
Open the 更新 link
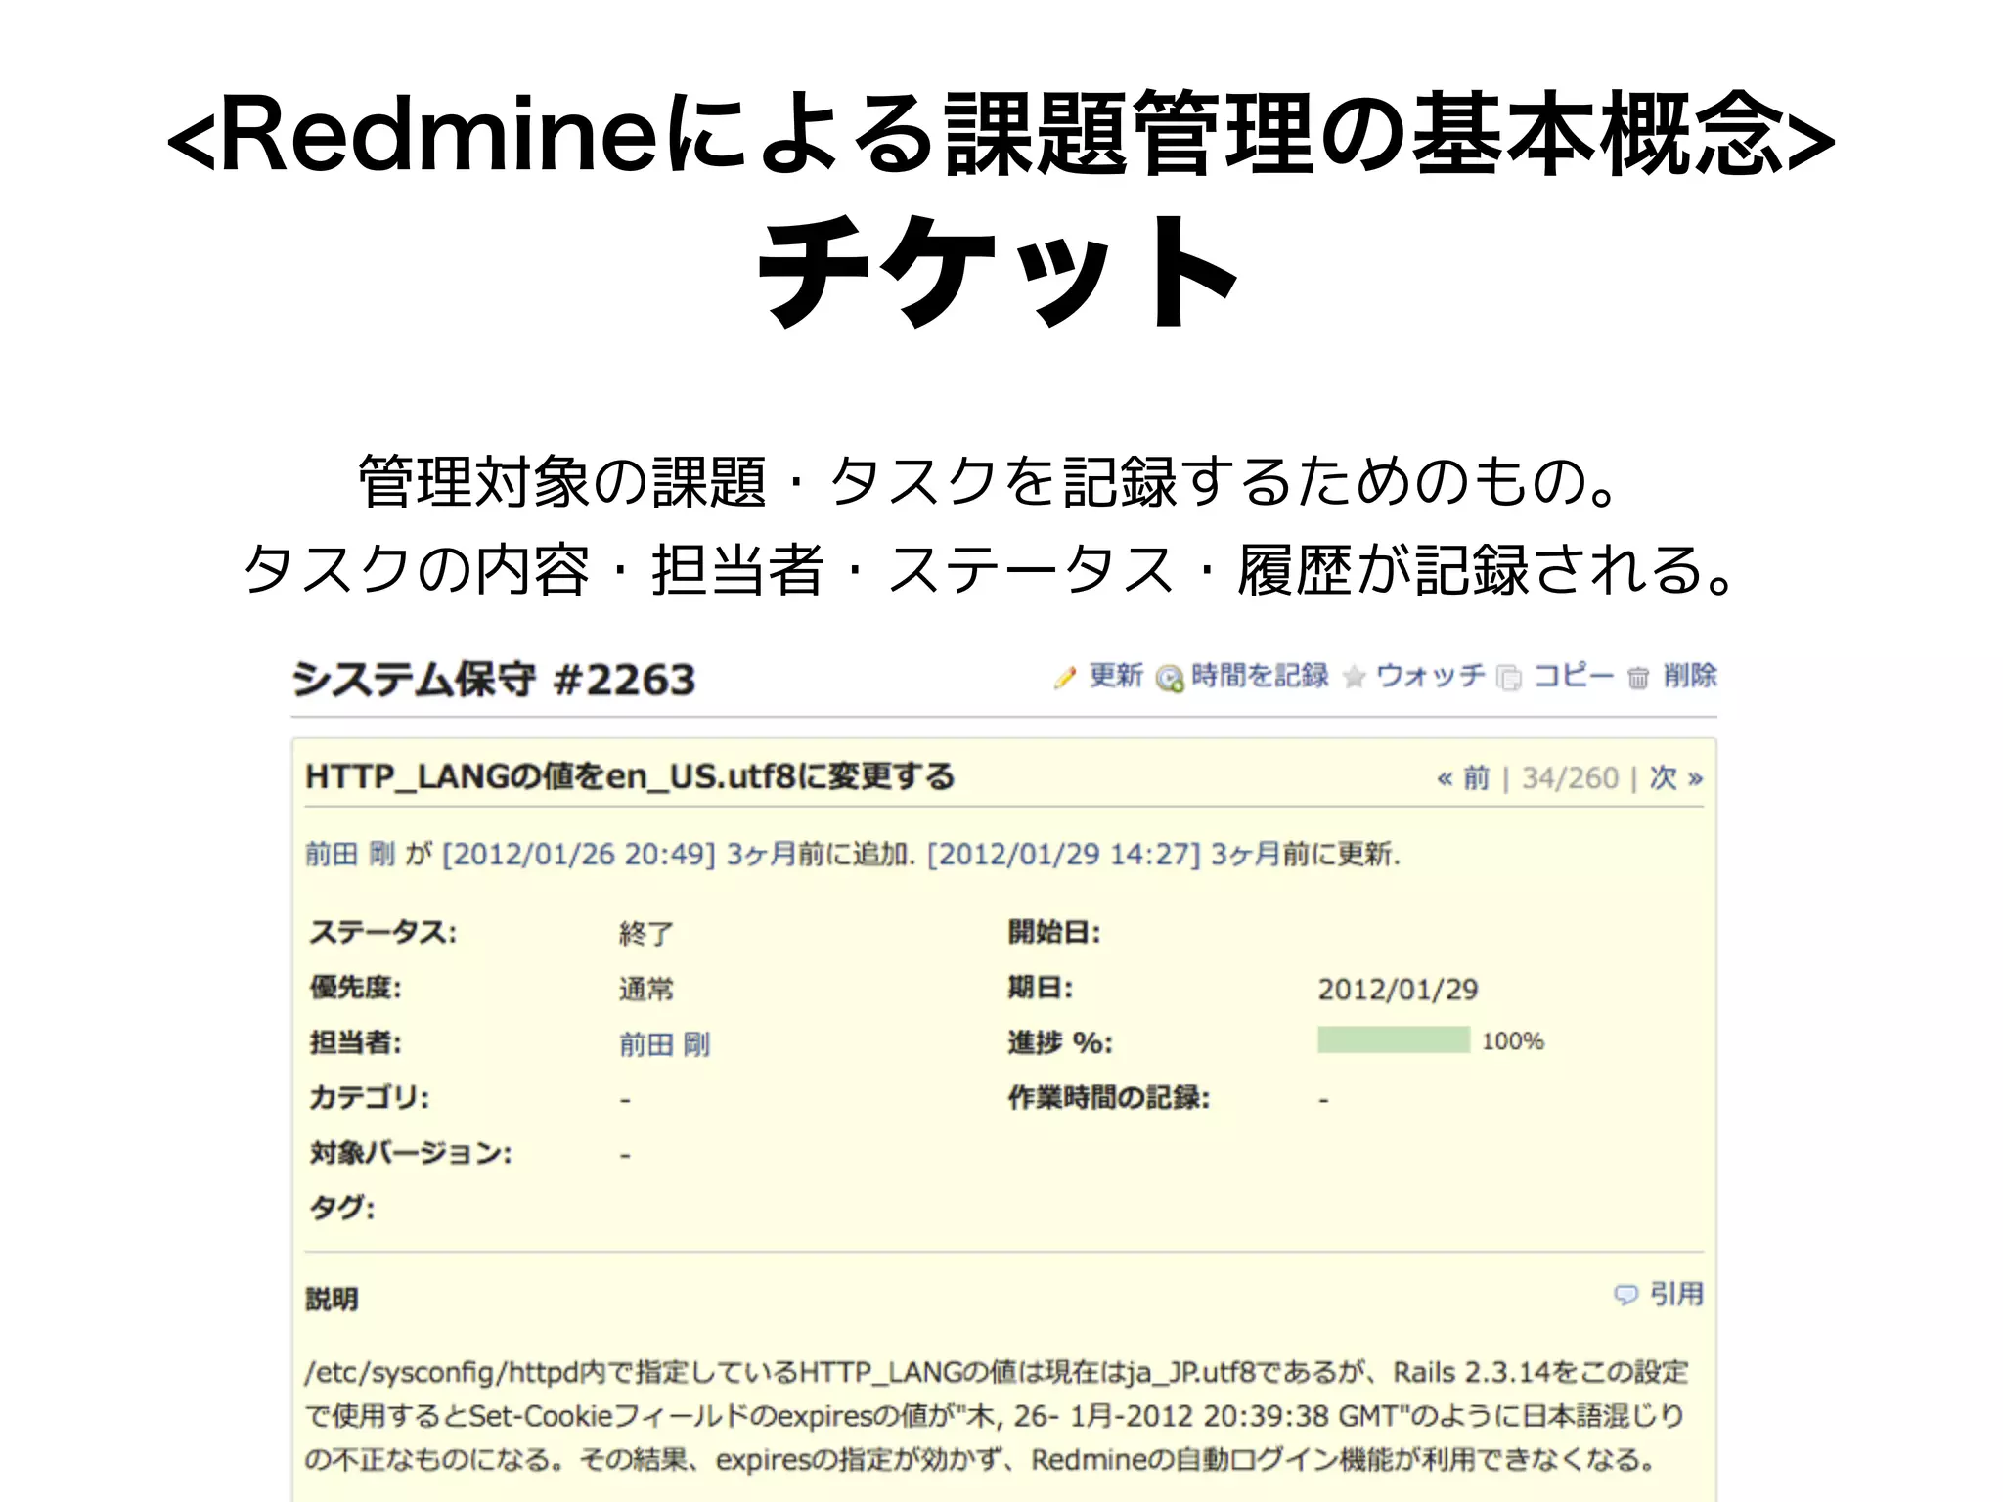pyautogui.click(x=1116, y=675)
